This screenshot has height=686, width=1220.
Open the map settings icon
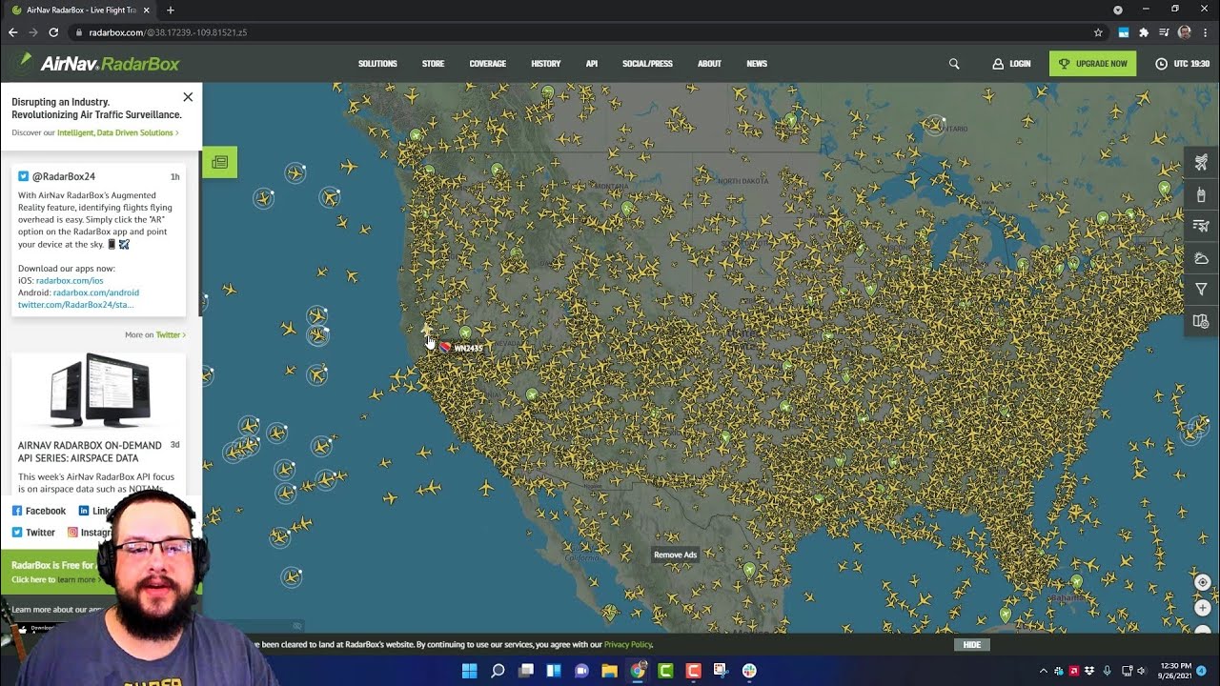1201,320
